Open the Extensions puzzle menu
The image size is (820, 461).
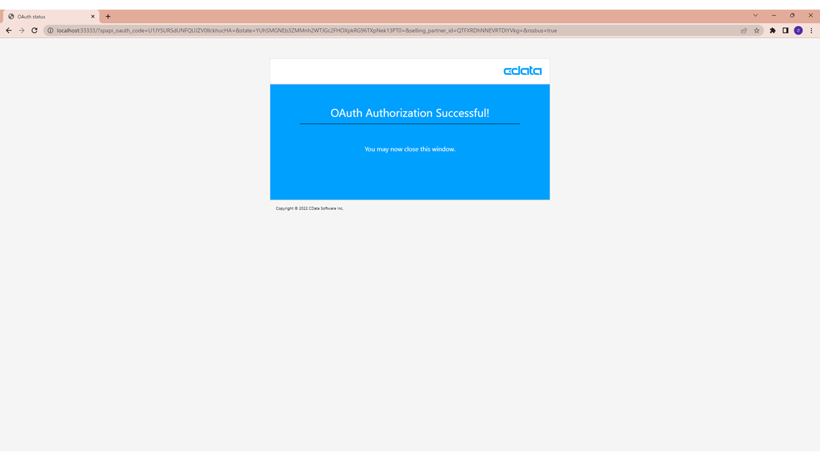(x=773, y=30)
